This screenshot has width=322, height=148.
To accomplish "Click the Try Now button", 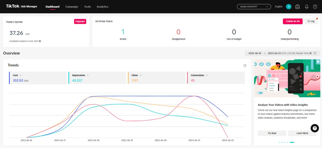I will click(272, 133).
